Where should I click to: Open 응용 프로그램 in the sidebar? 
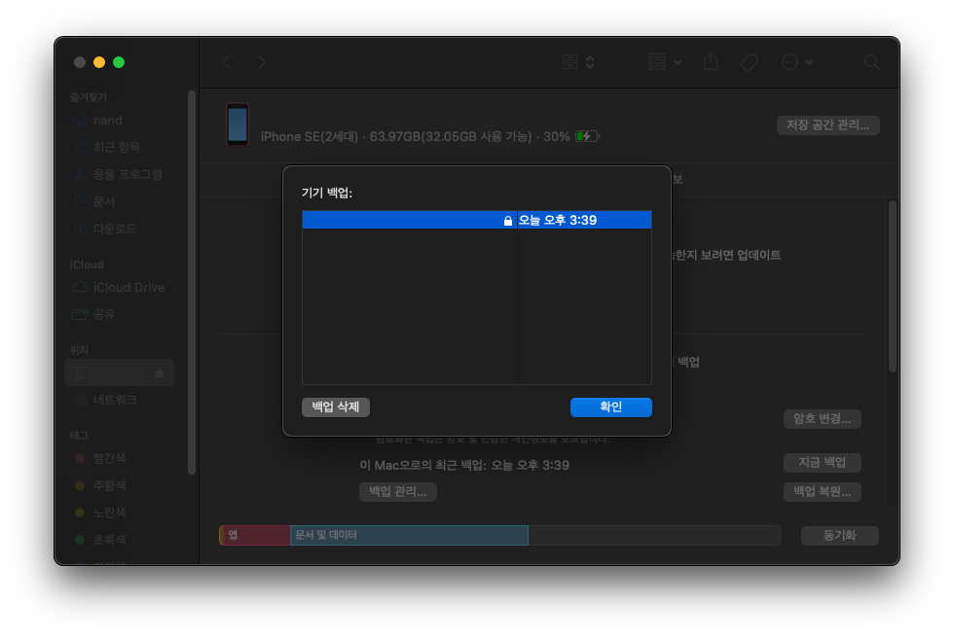coord(128,174)
